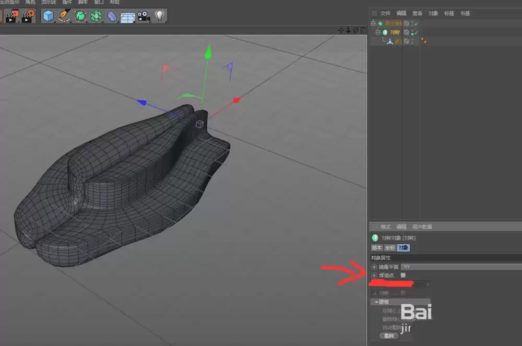
Task: Create a Light with the bulb icon
Action: (158, 16)
